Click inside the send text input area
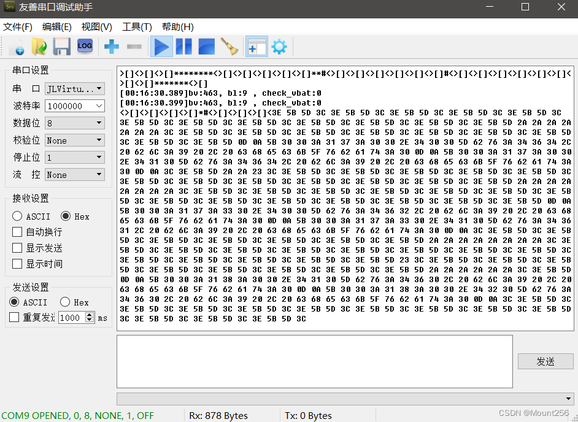The image size is (578, 422). point(314,361)
